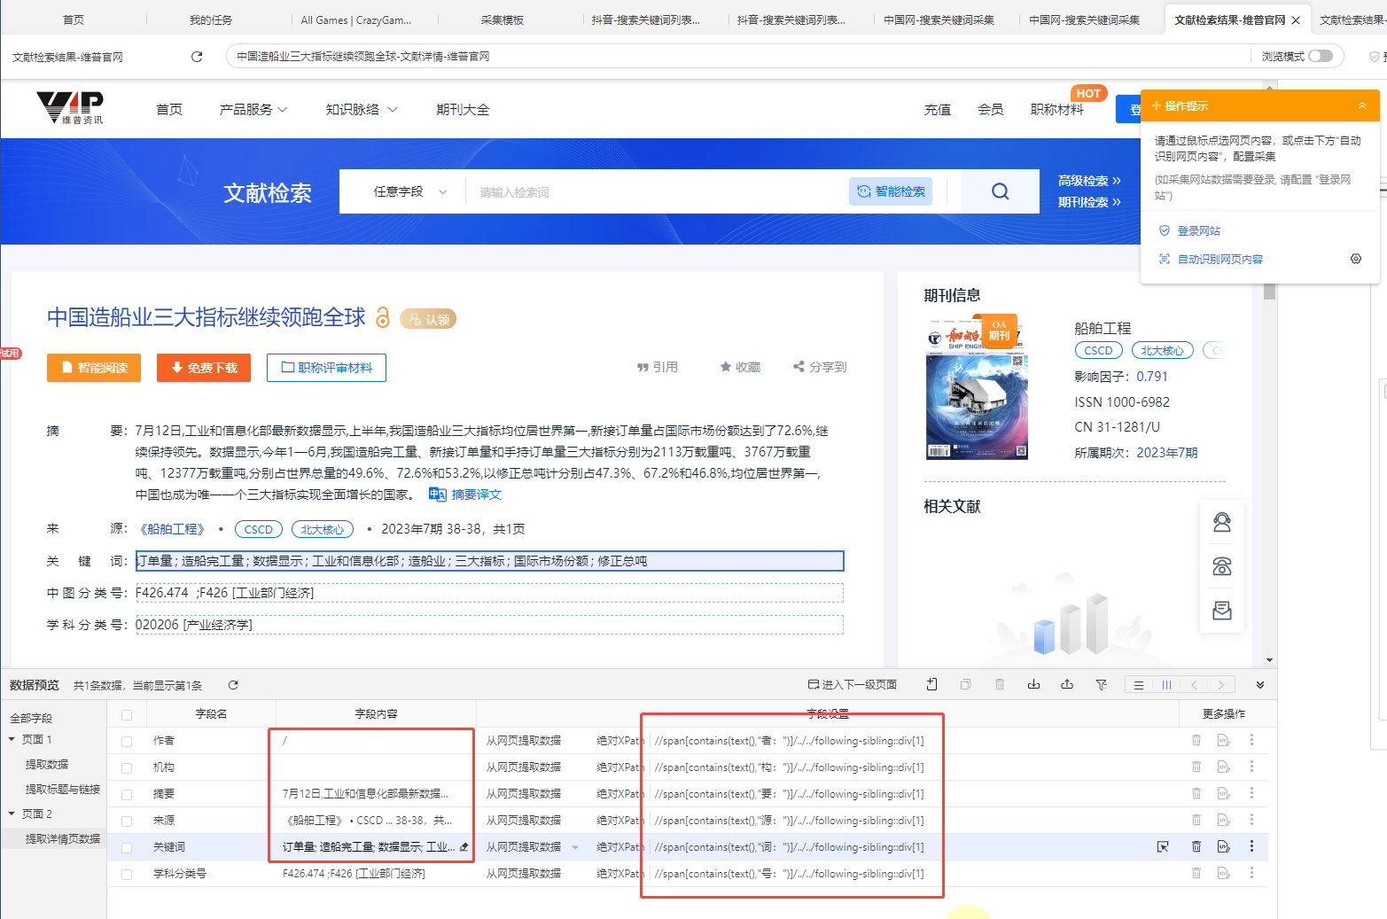
Task: Collapse the data preview panel with double chevron
Action: click(1260, 685)
